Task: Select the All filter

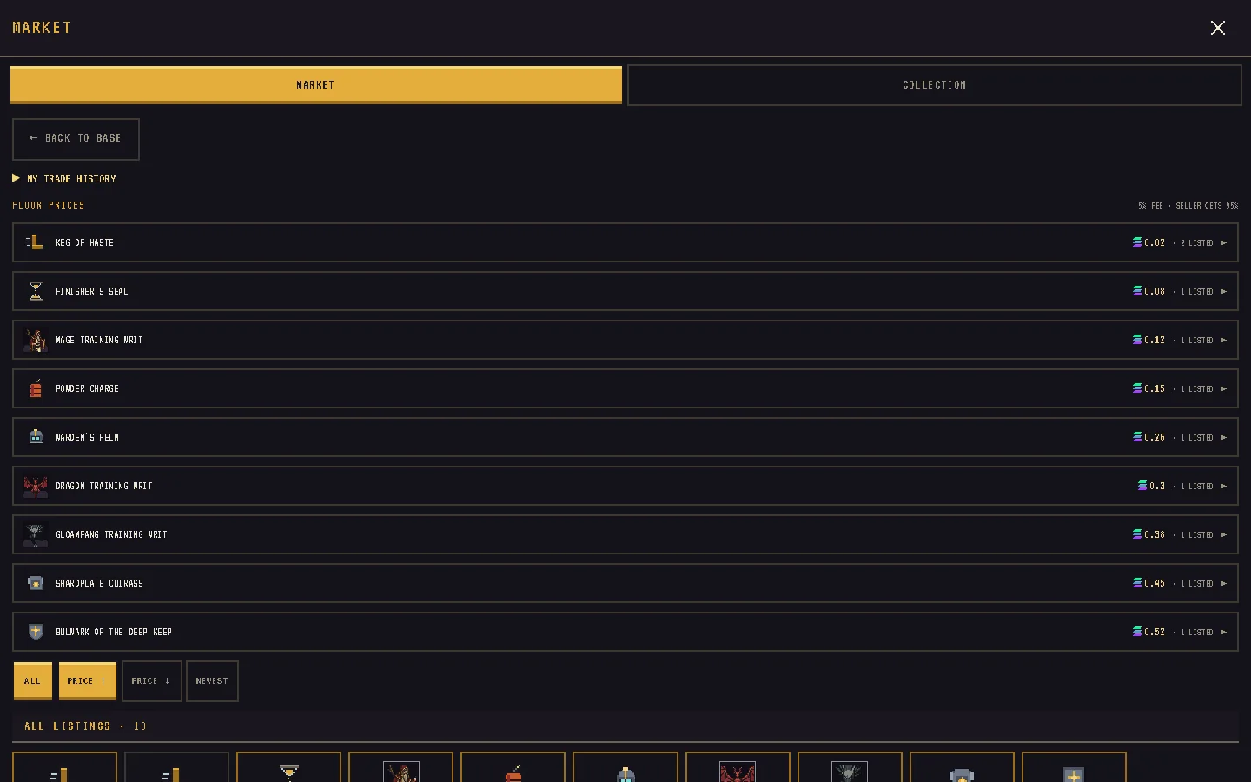Action: pos(33,681)
